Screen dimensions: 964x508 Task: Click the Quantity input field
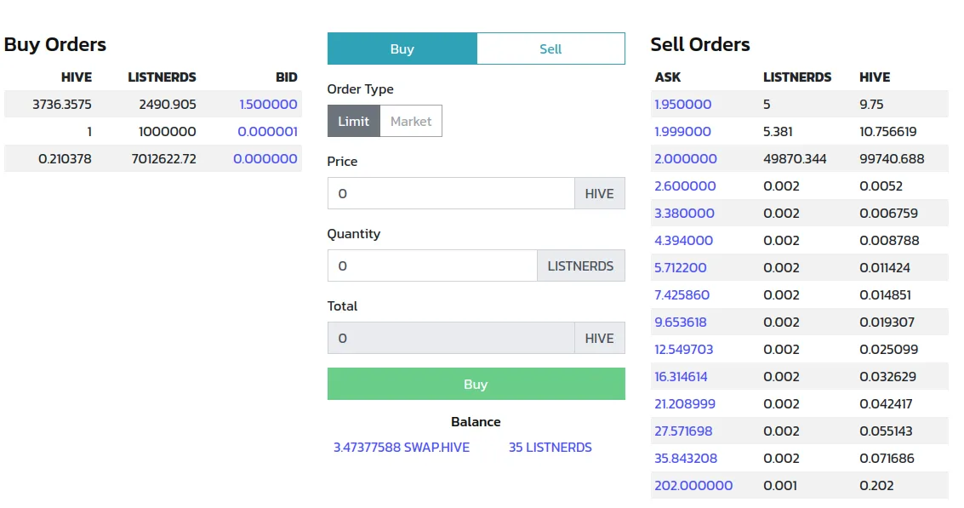click(x=432, y=265)
